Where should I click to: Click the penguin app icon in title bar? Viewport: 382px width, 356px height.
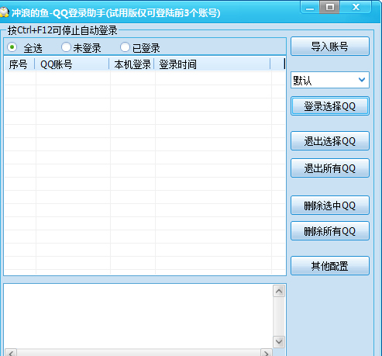[4, 12]
